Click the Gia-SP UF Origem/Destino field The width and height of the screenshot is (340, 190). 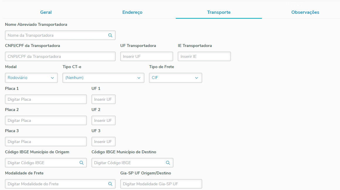pos(161,184)
